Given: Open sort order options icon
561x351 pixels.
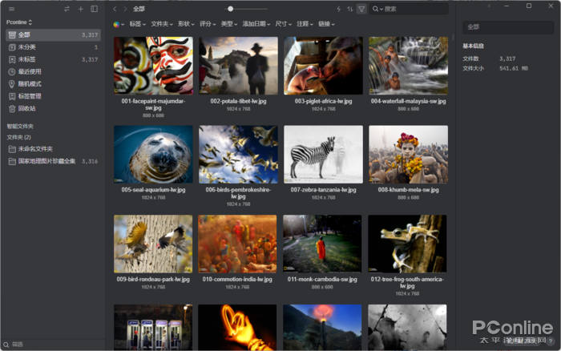Looking at the screenshot, I should tap(349, 9).
